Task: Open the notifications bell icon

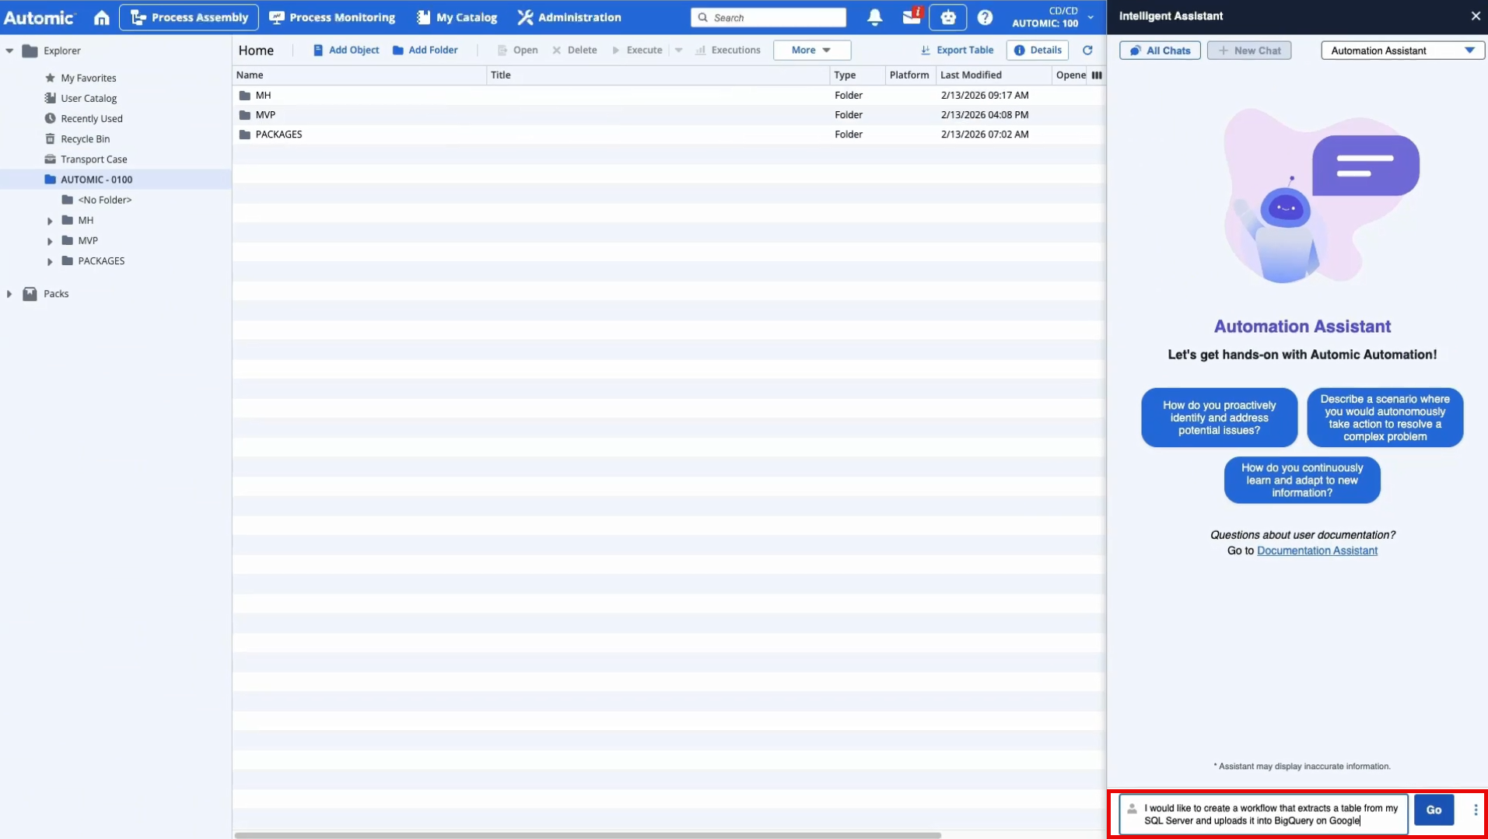Action: pos(874,17)
